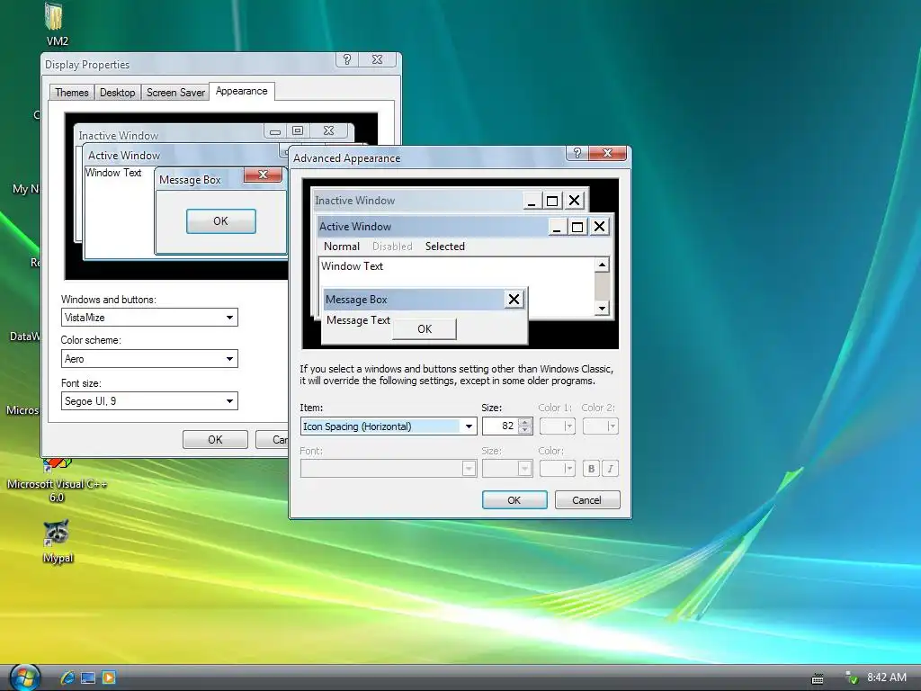
Task: Click preview scrollbar down arrow
Action: point(602,308)
